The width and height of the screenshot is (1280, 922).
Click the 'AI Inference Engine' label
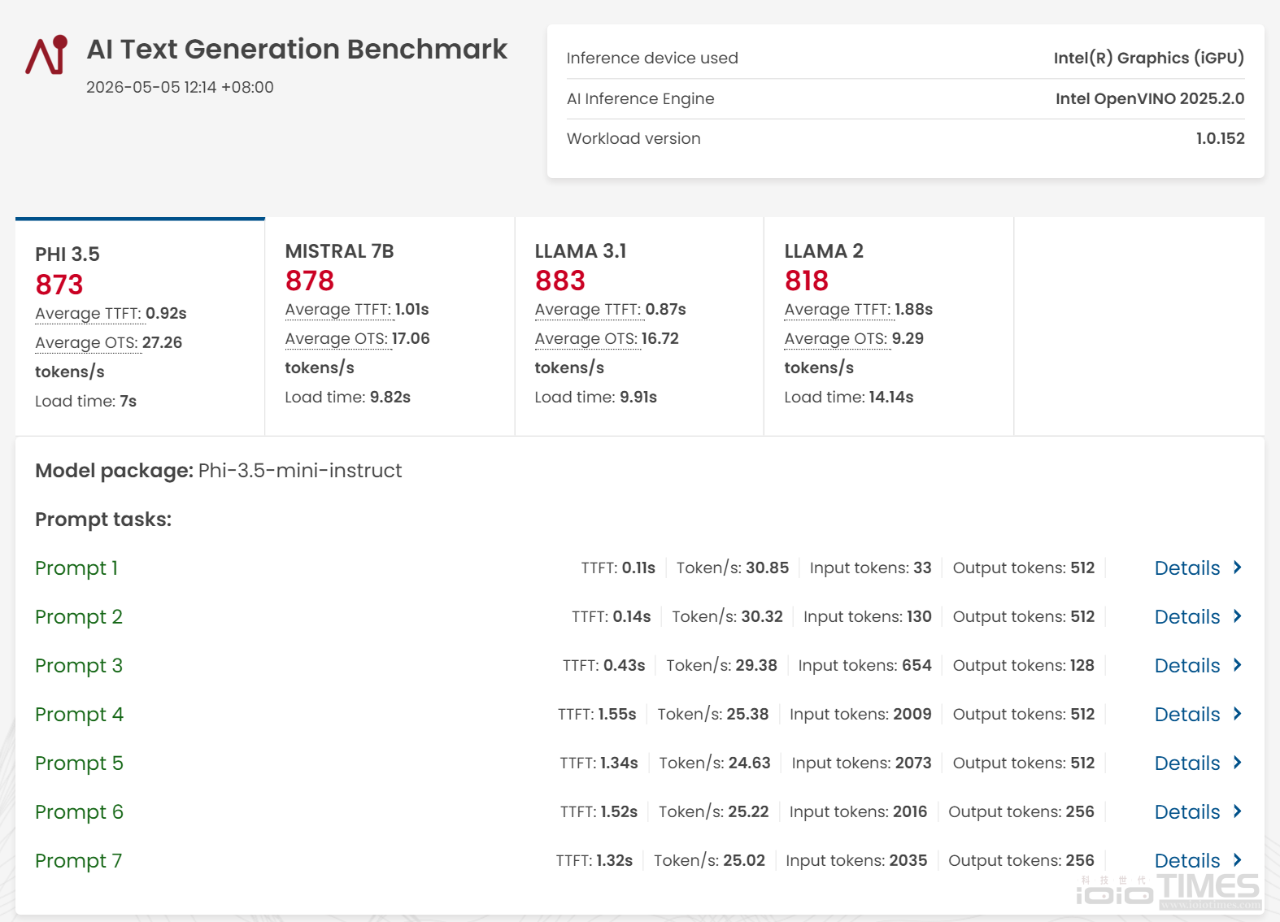[641, 98]
